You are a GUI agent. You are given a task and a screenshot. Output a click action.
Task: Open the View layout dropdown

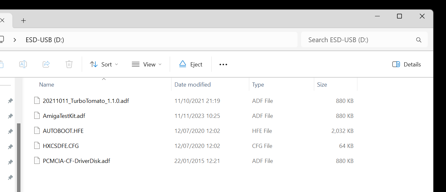coord(147,64)
